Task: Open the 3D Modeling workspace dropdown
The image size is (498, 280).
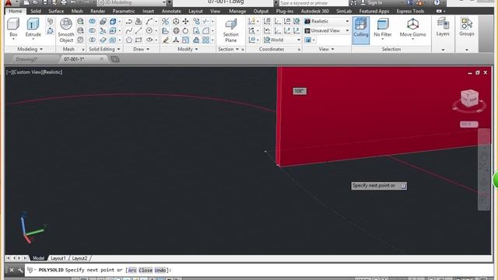Action: coord(132,2)
